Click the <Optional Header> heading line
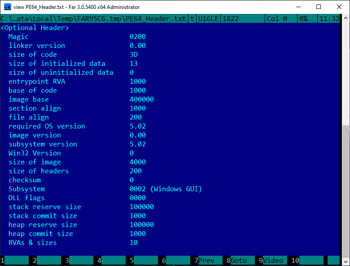Image resolution: width=350 pixels, height=266 pixels. [x=35, y=28]
